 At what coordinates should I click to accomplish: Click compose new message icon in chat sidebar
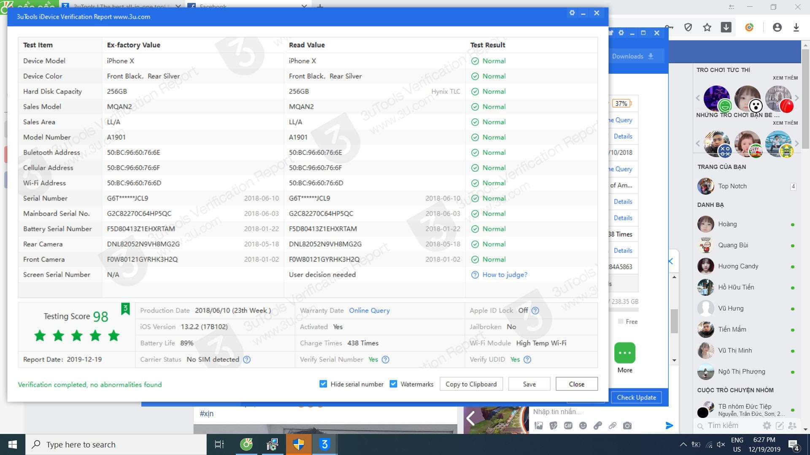click(x=780, y=426)
